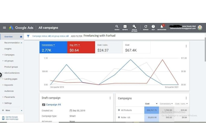
Task: Expand Landing pages in the sidebar
Action: pyautogui.click(x=3, y=79)
